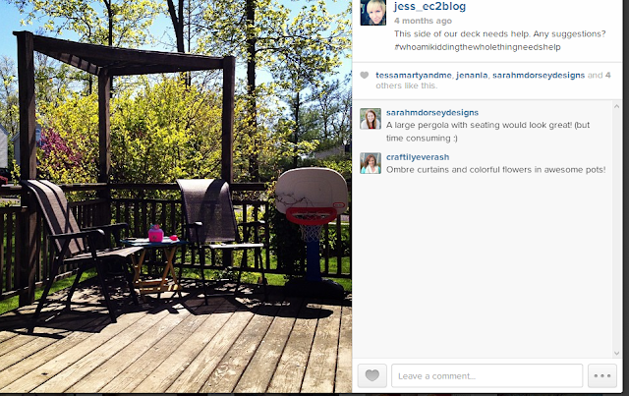
Task: Click sarahmdorseydesigns commenter avatar
Action: pyautogui.click(x=371, y=118)
